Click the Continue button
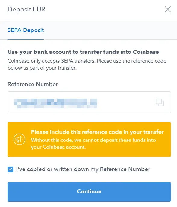The image size is (177, 207). tap(89, 192)
